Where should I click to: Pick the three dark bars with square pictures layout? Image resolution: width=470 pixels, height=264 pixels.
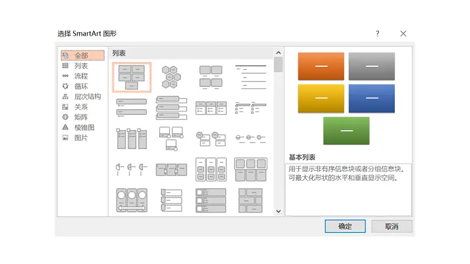(211, 200)
